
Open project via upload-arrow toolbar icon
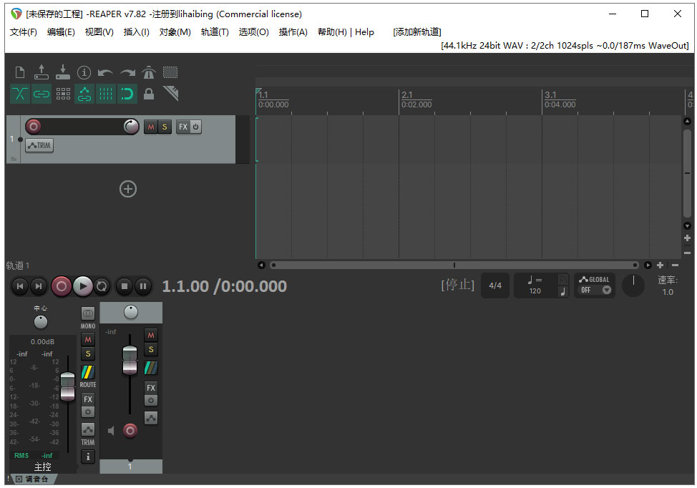coord(42,72)
